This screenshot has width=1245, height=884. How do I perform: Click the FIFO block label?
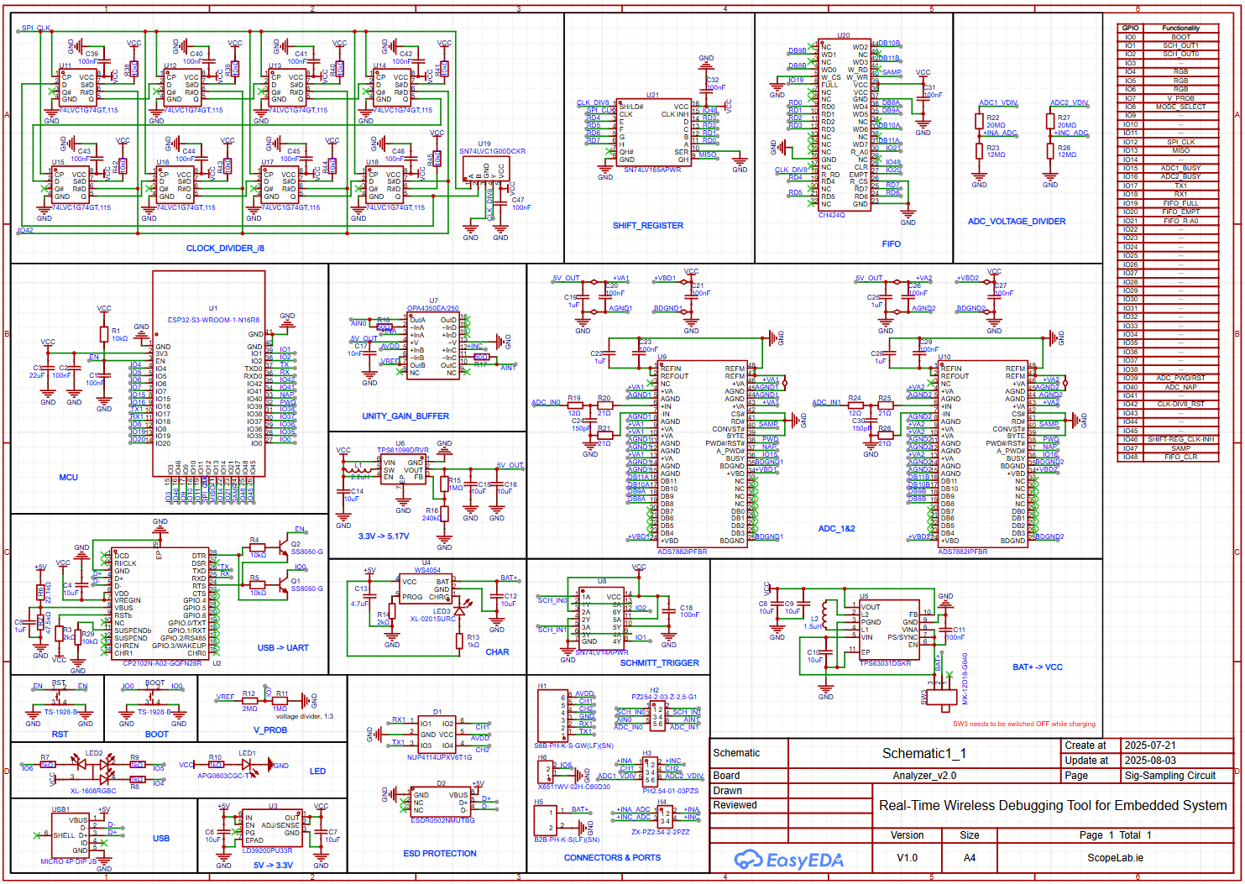tap(892, 244)
